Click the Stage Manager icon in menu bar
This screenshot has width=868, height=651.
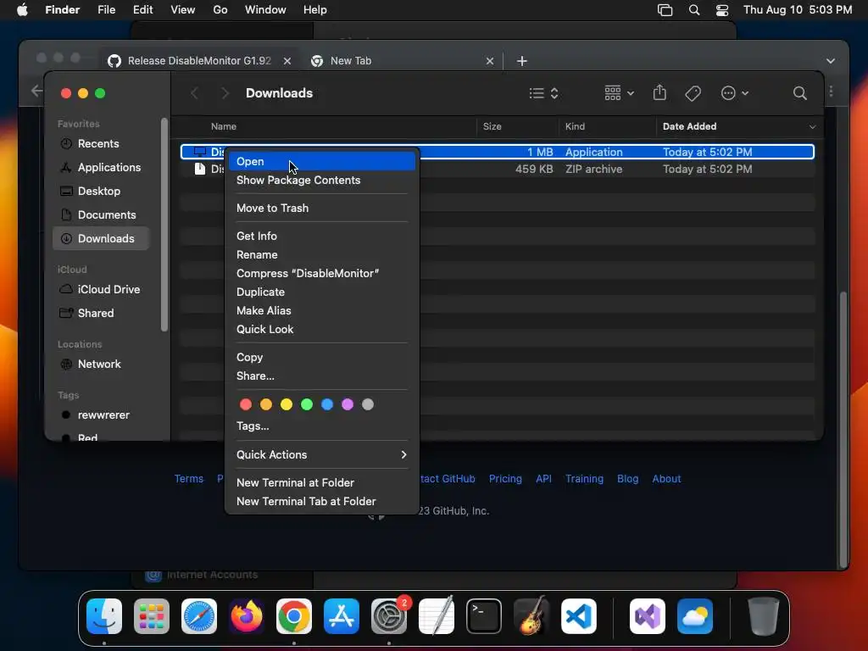(x=665, y=10)
